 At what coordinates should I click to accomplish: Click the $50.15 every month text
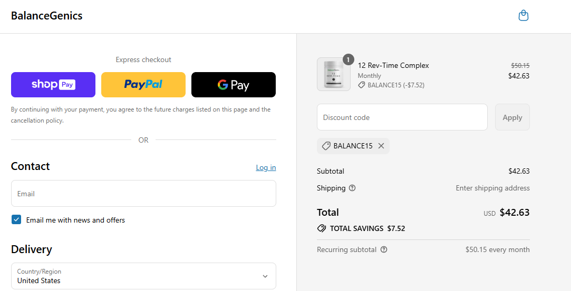pyautogui.click(x=497, y=249)
